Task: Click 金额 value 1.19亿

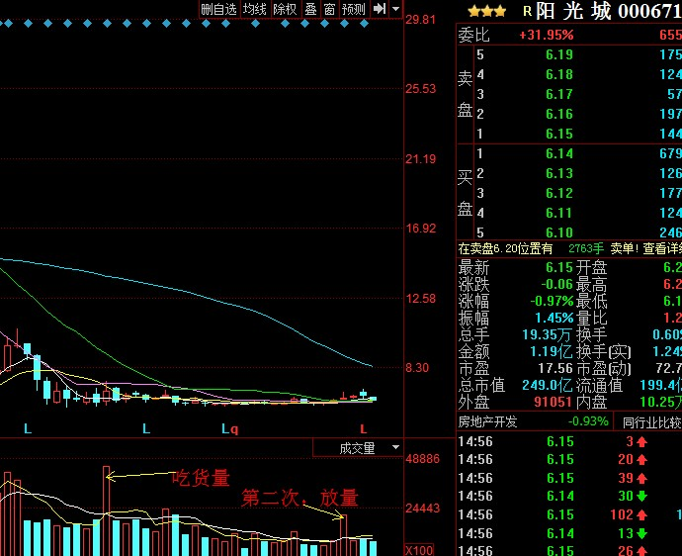Action: click(552, 351)
